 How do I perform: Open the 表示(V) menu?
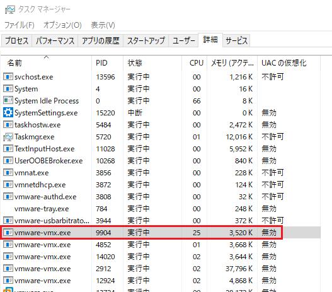click(103, 25)
